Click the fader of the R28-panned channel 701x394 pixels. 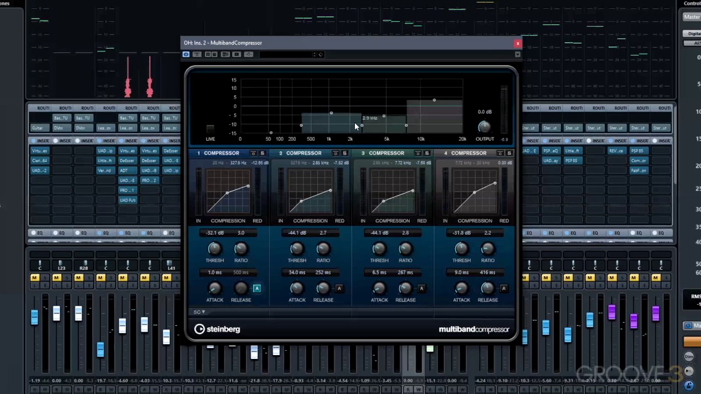[78, 314]
